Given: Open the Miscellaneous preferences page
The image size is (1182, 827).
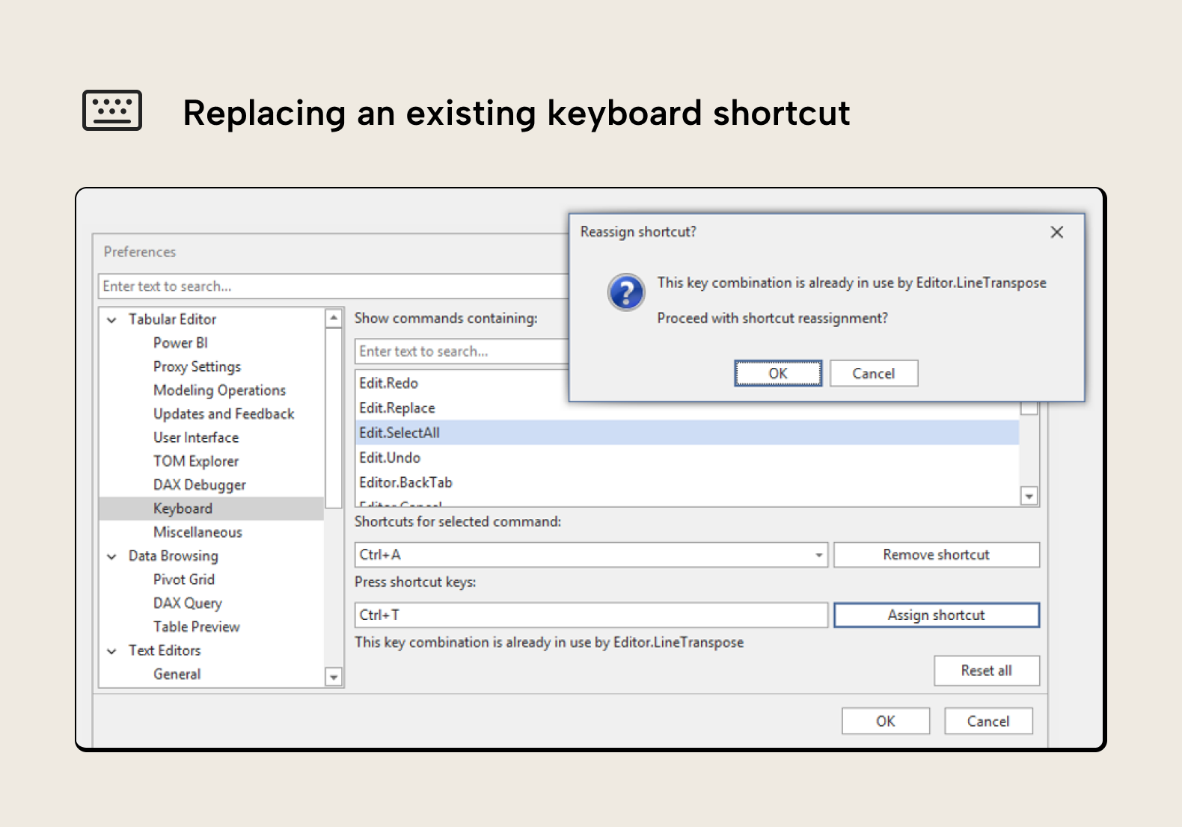Looking at the screenshot, I should point(197,532).
